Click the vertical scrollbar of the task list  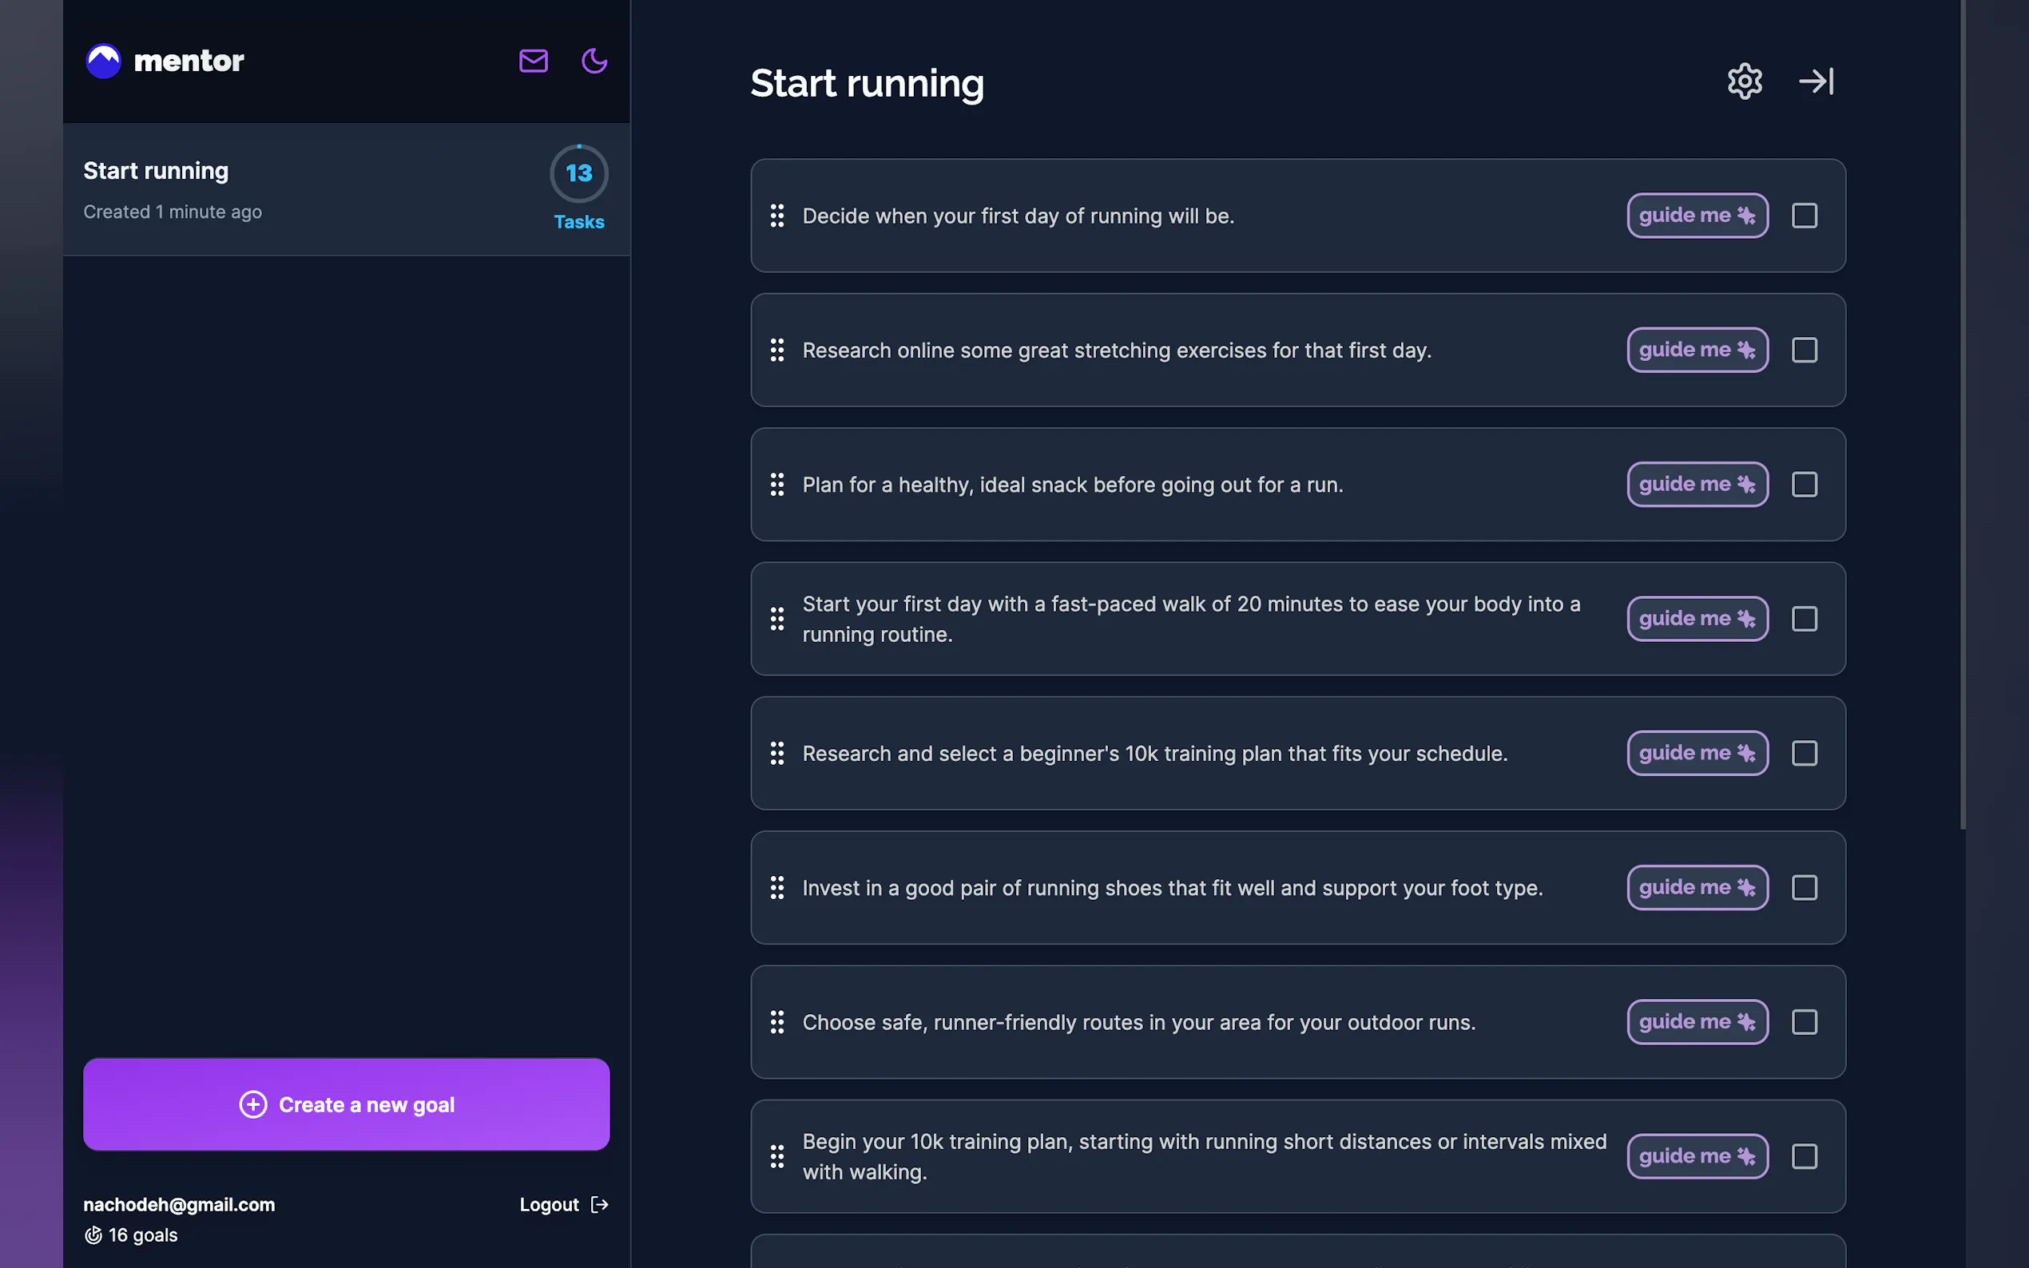click(1963, 419)
